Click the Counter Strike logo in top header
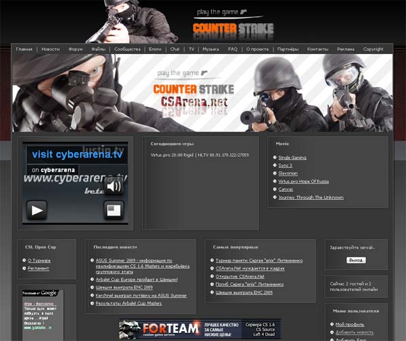This screenshot has width=406, height=341. point(233,29)
